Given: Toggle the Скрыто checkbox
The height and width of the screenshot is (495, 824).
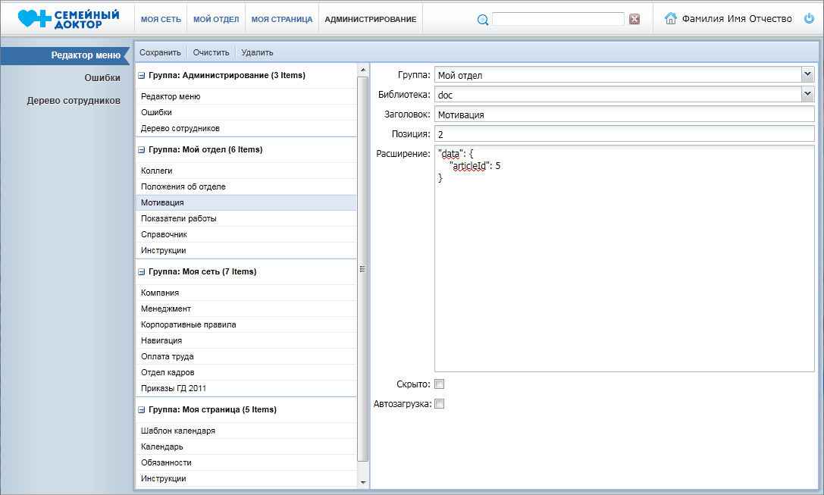Looking at the screenshot, I should (440, 384).
